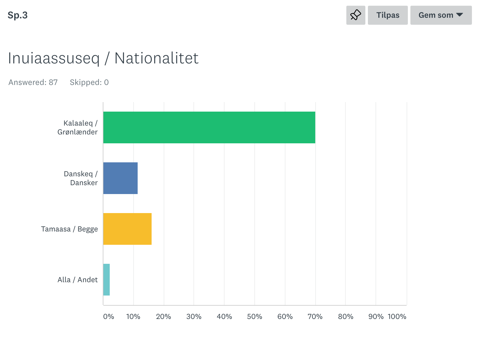Click the 70% axis tick label
The height and width of the screenshot is (338, 477).
point(315,316)
